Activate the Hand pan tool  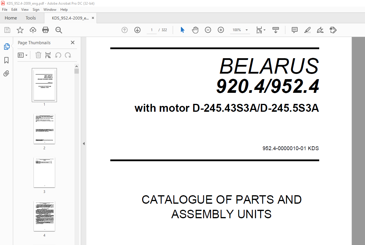tap(195, 30)
